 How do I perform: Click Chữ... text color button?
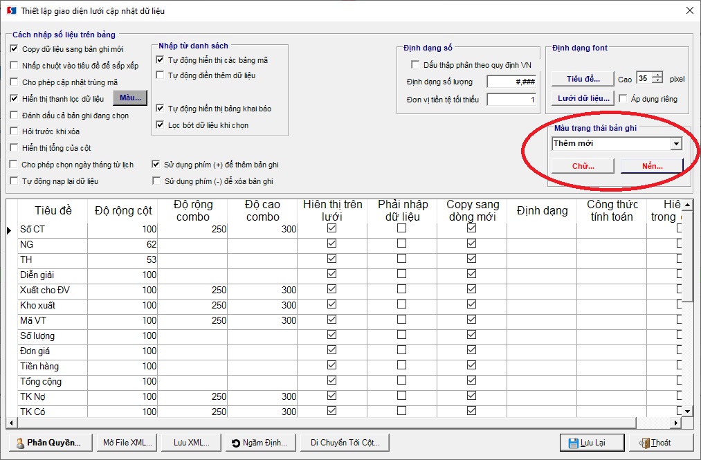coord(583,166)
